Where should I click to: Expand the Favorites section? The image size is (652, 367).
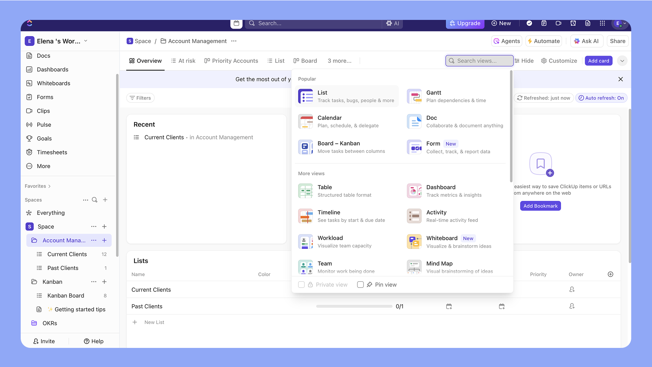(38, 186)
